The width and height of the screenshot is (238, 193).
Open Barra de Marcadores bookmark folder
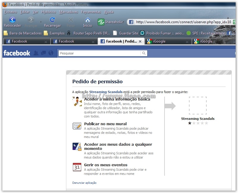(x=23, y=33)
